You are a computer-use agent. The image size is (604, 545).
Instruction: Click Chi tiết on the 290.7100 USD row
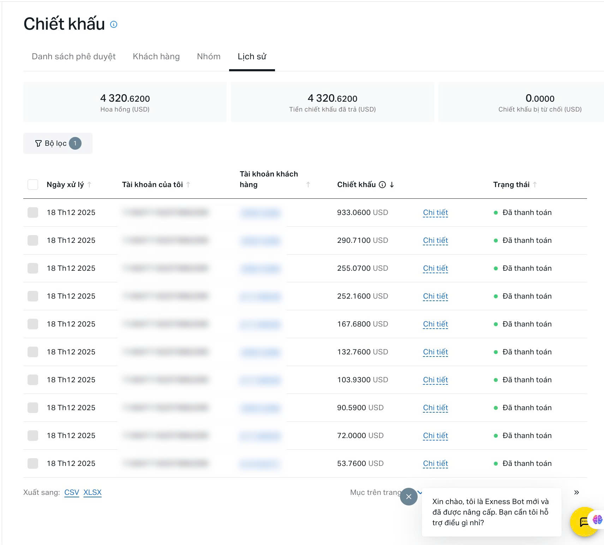(x=435, y=240)
